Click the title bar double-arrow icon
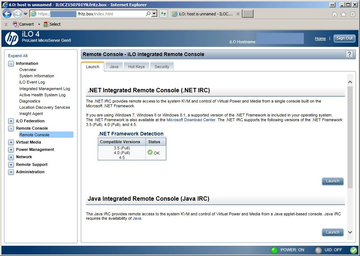Viewport: 360px width, 256px height. point(332,5)
